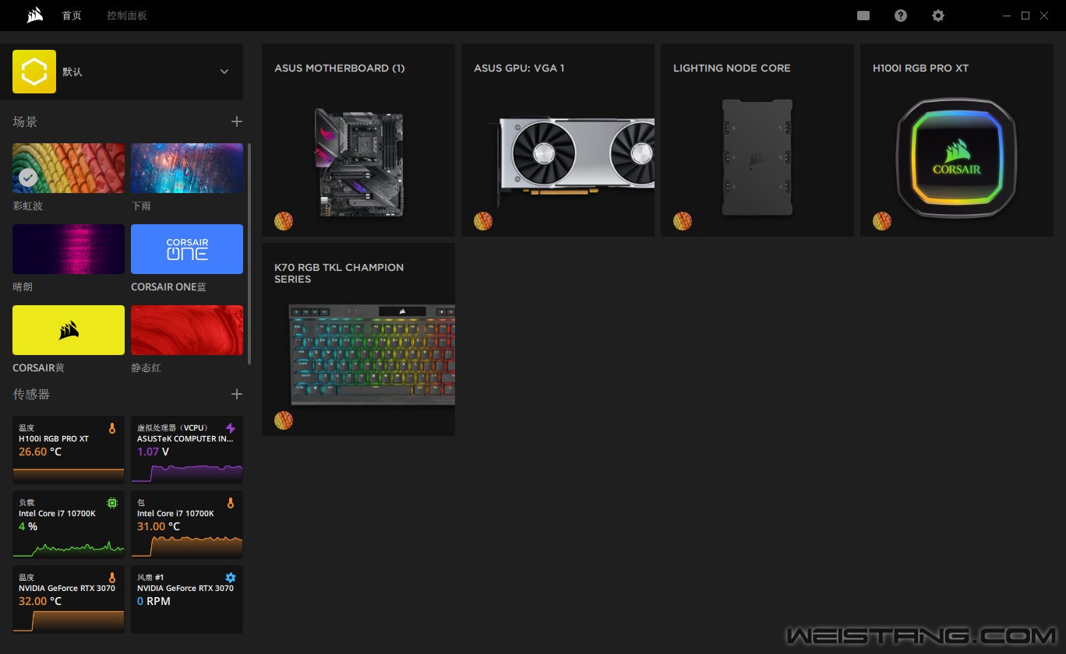Click fan gear icon on RTX 3070 fan widget
1066x654 pixels.
(230, 578)
